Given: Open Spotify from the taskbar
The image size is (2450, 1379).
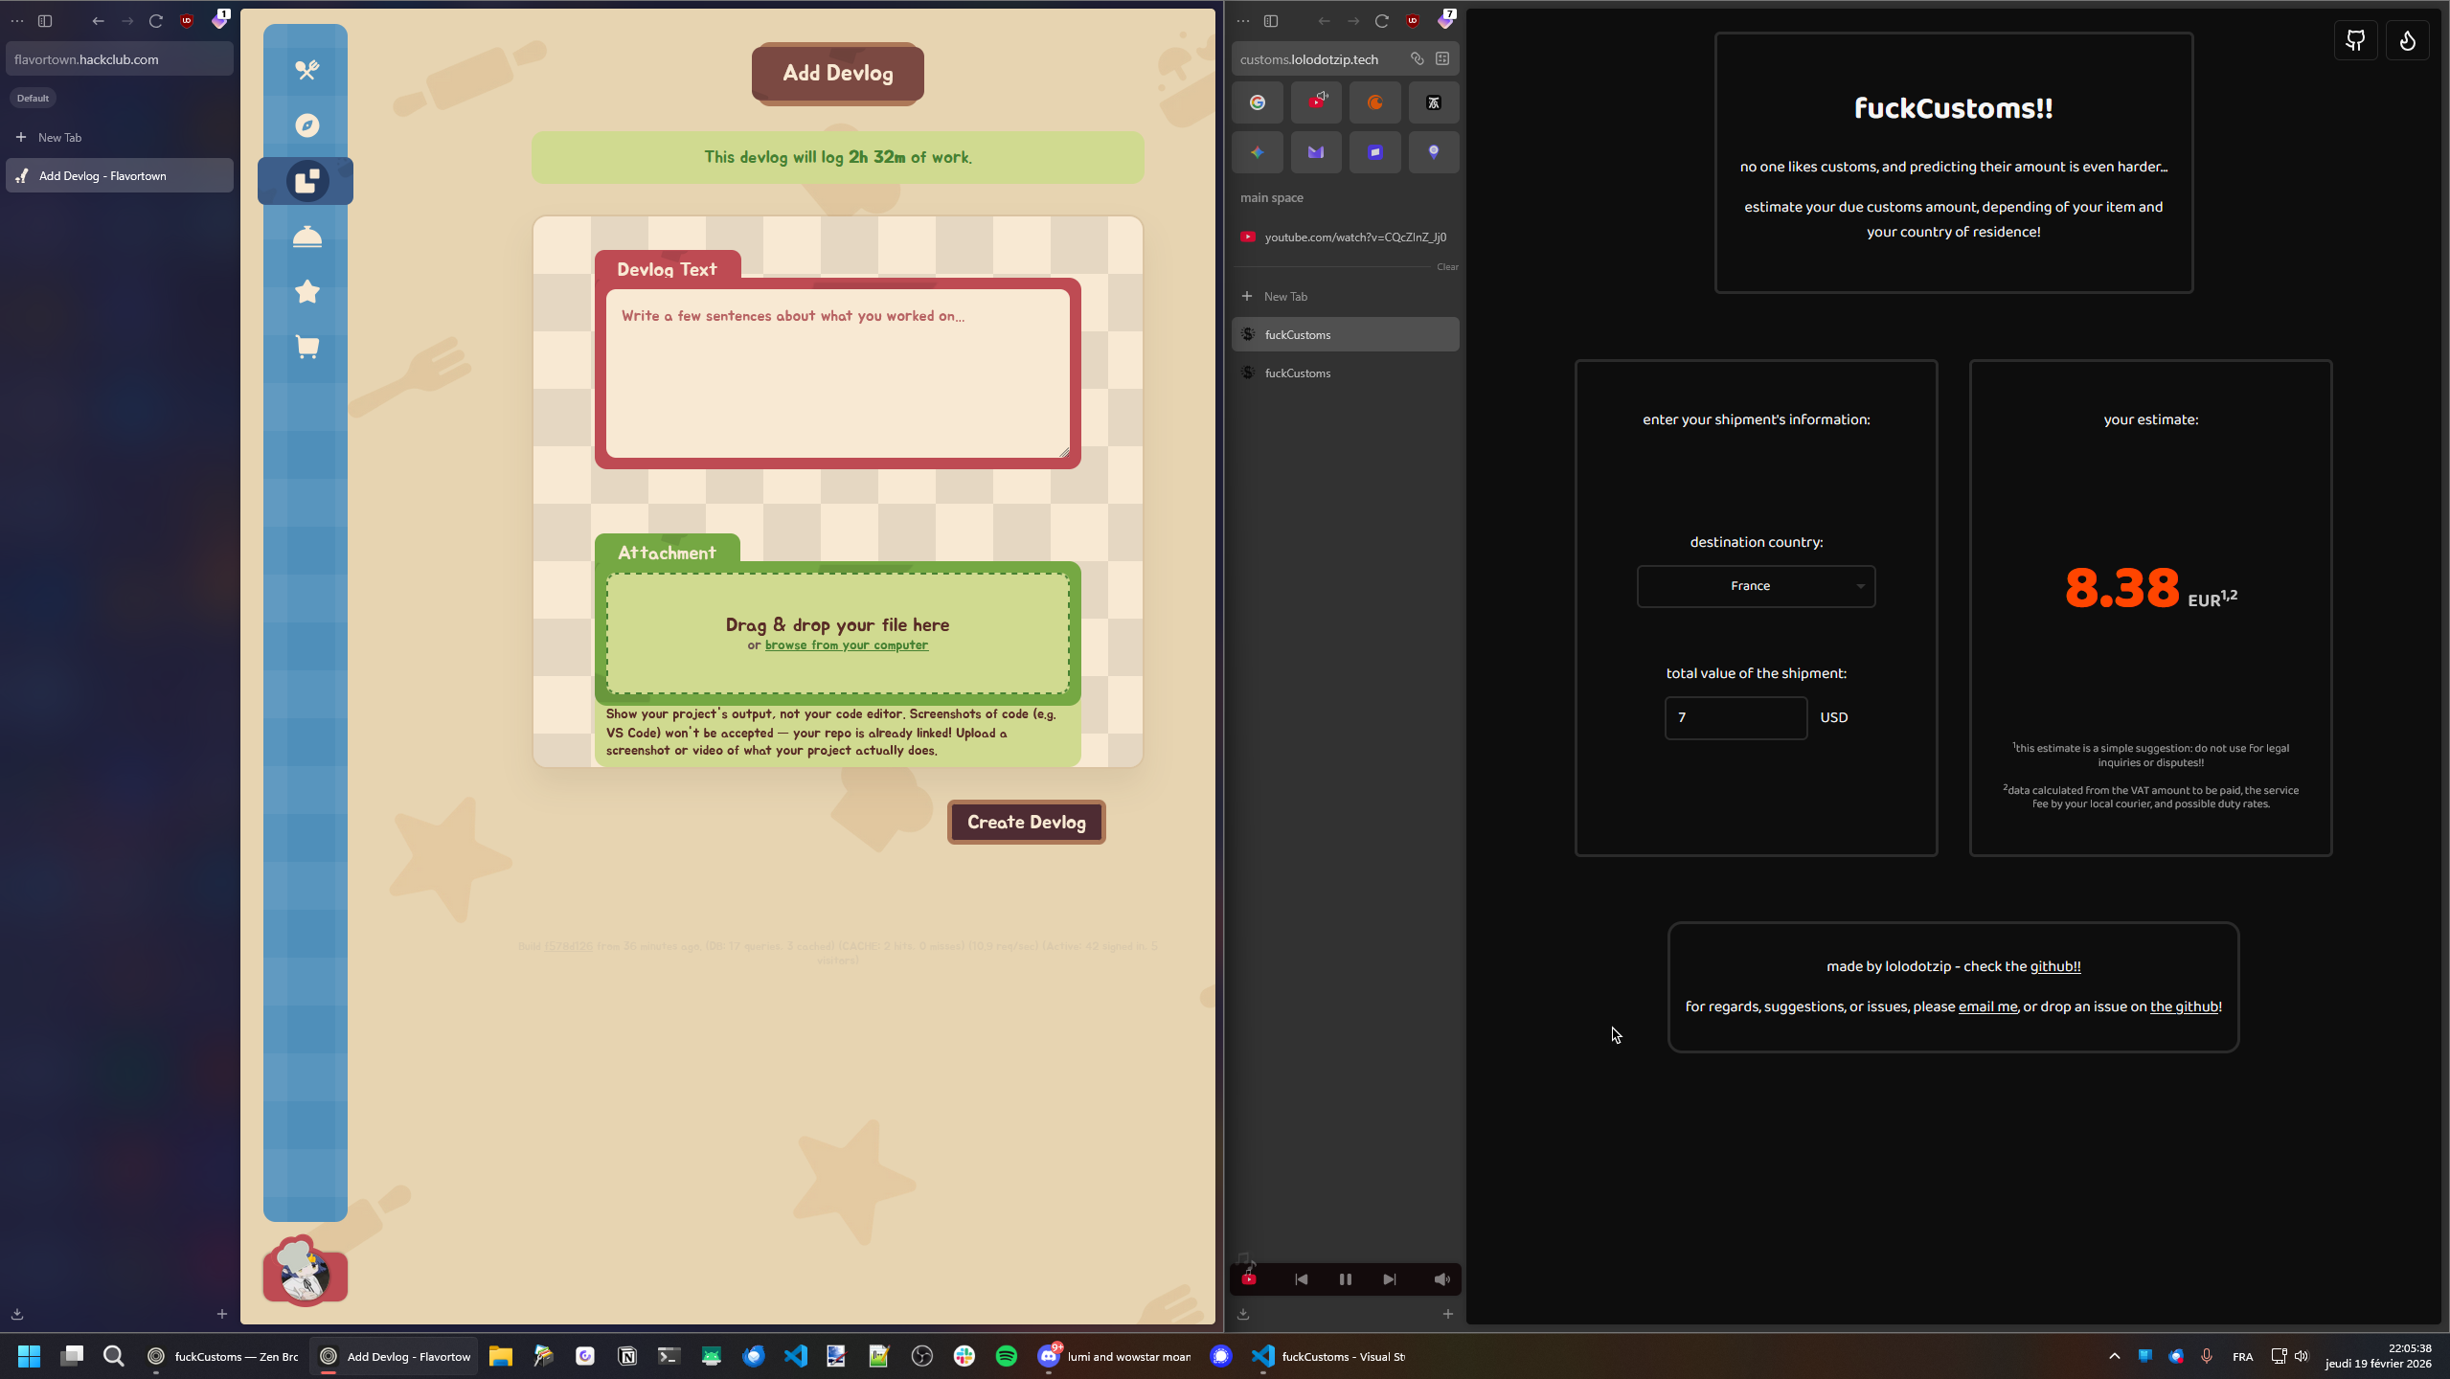Looking at the screenshot, I should click(x=1006, y=1356).
